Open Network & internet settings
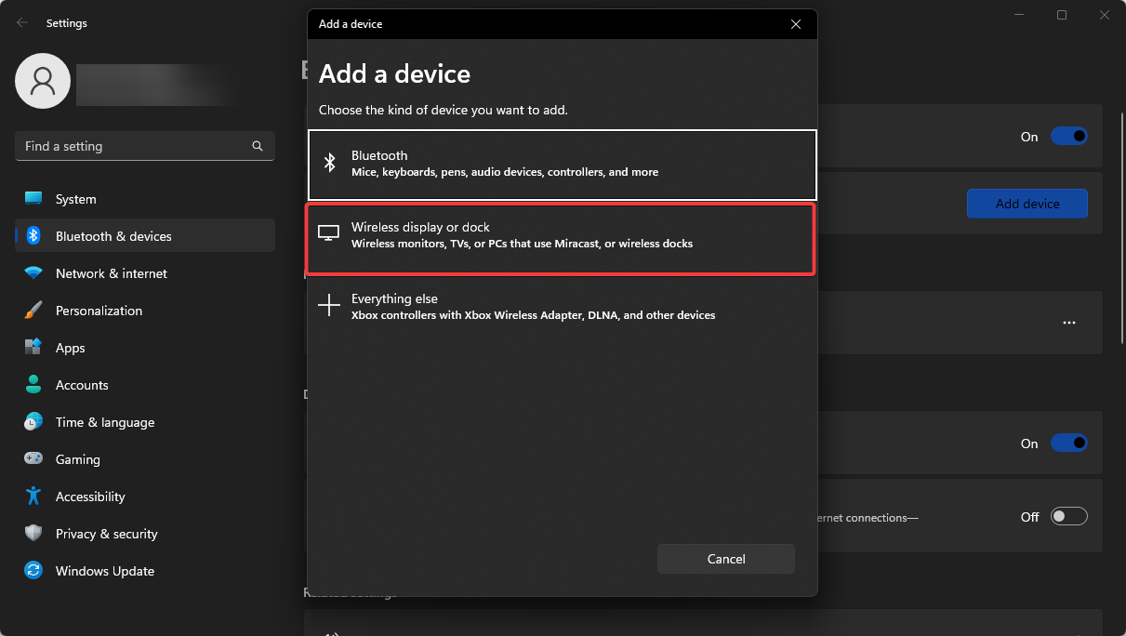The width and height of the screenshot is (1126, 636). [x=145, y=273]
